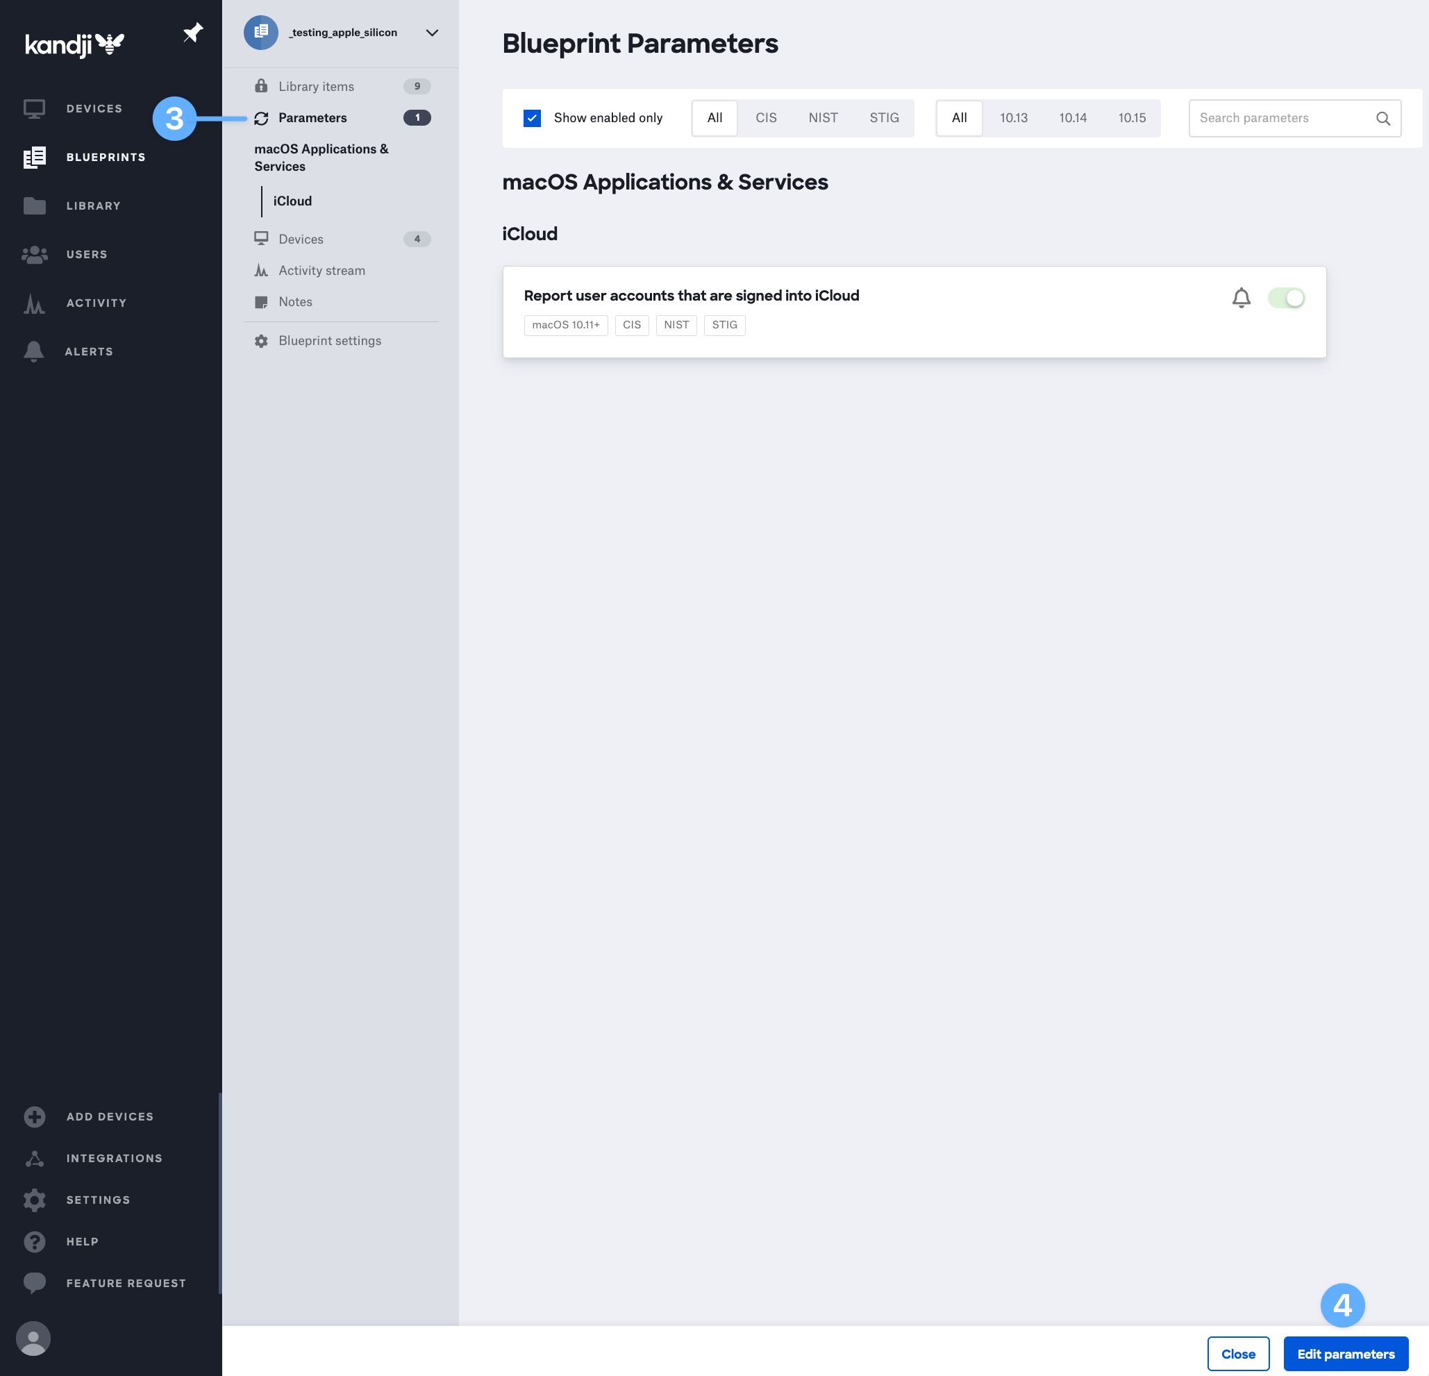The height and width of the screenshot is (1376, 1429).
Task: Click in the Search parameters field
Action: [x=1283, y=117]
